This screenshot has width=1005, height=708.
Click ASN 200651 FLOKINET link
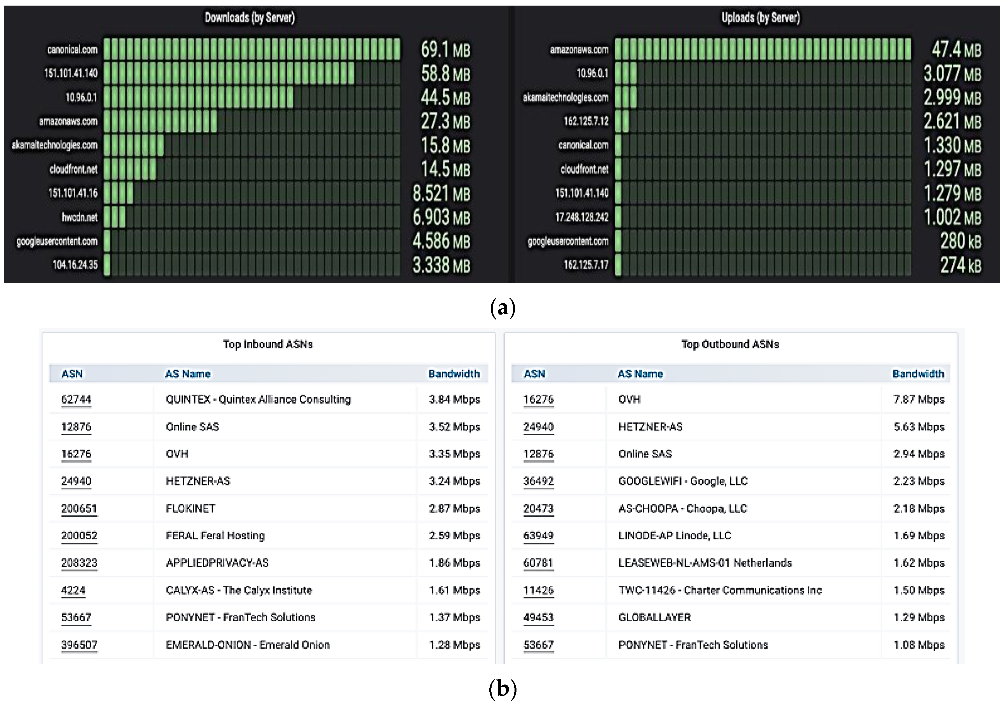[x=79, y=508]
